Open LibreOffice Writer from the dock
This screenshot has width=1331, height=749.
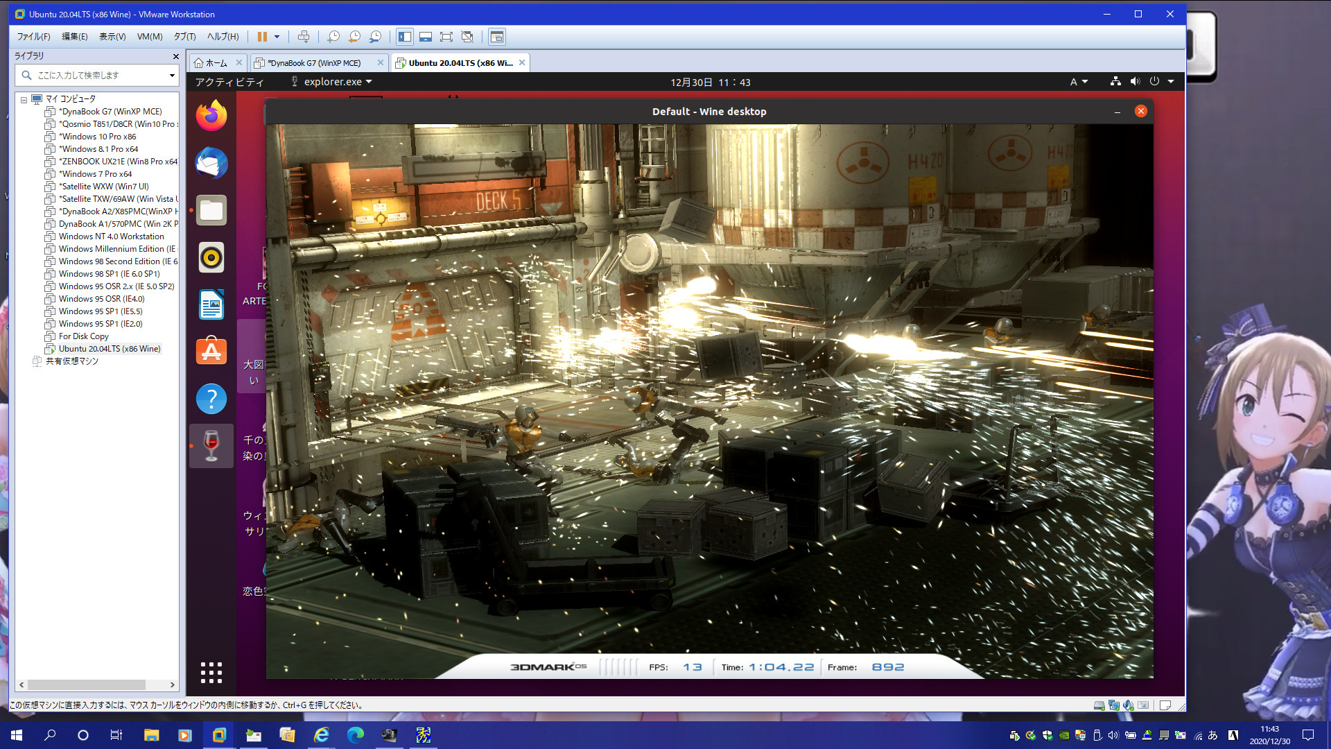[x=211, y=304]
